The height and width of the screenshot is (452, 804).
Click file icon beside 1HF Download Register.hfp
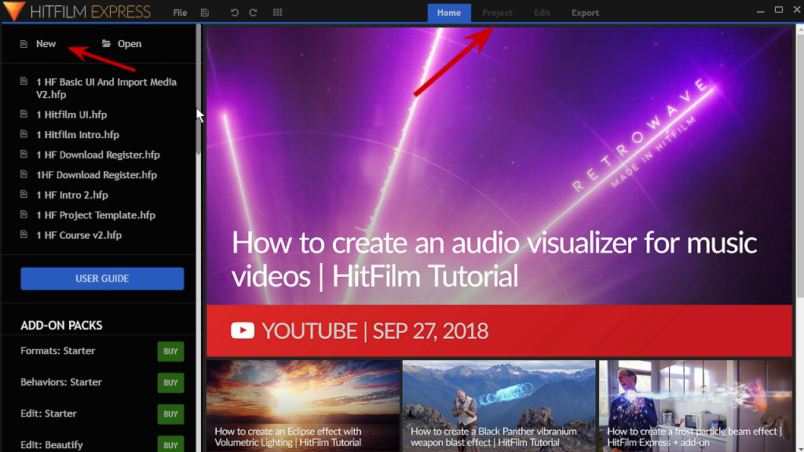[24, 174]
